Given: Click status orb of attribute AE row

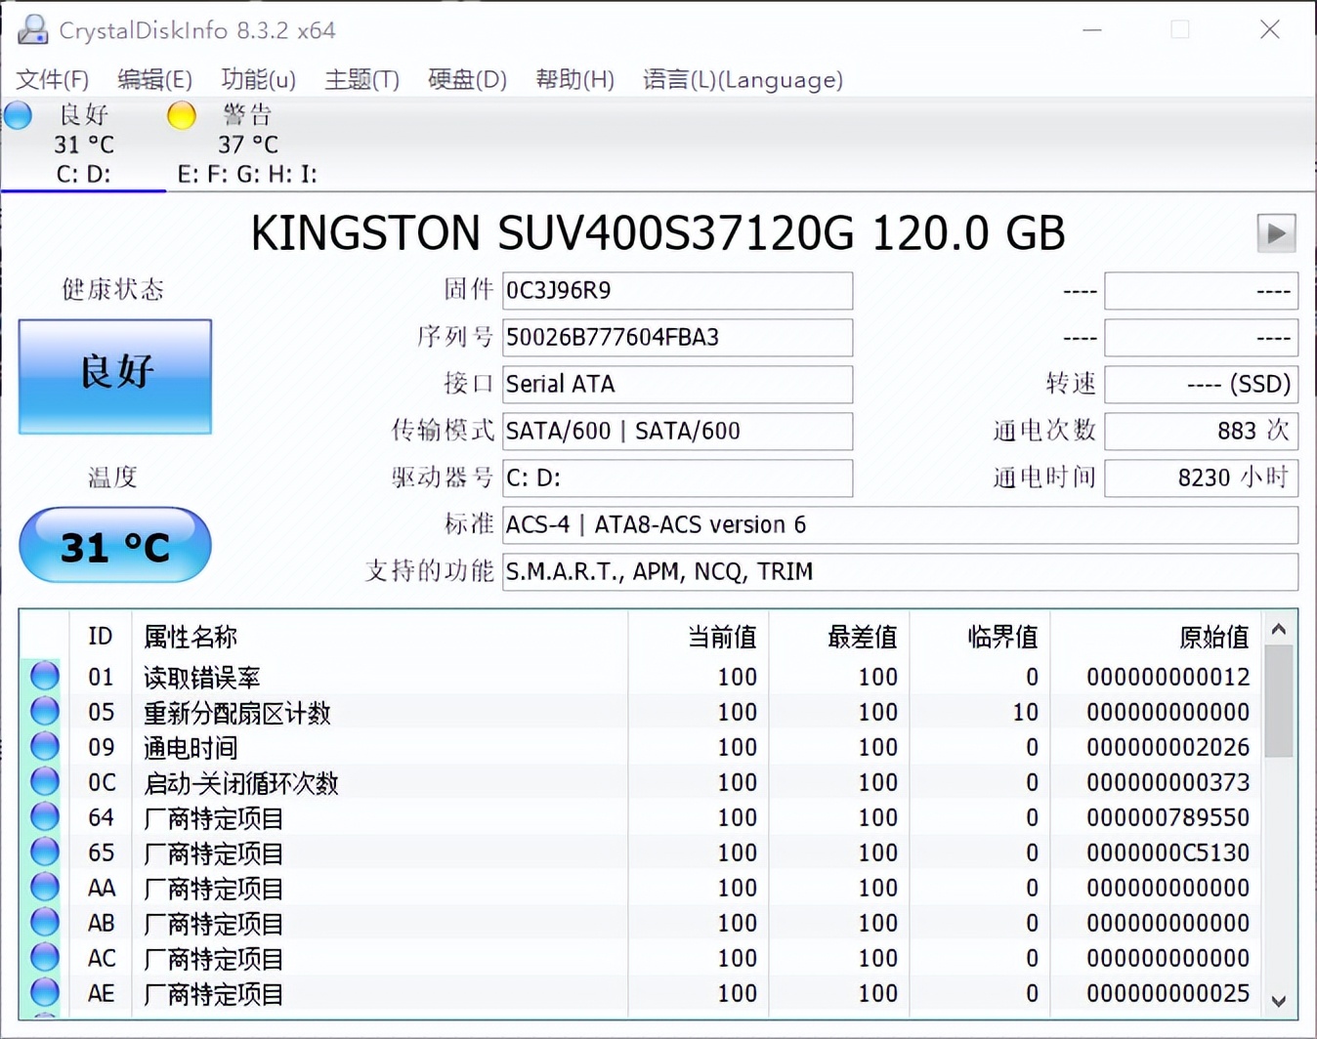Looking at the screenshot, I should 44,992.
